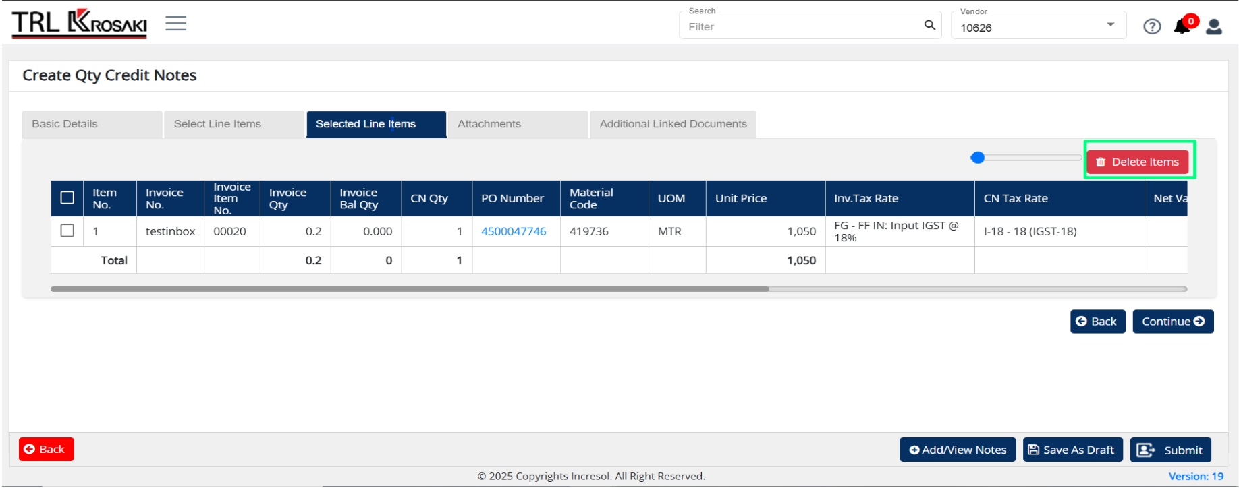Open the notifications bell
This screenshot has width=1239, height=488.
coord(1182,26)
